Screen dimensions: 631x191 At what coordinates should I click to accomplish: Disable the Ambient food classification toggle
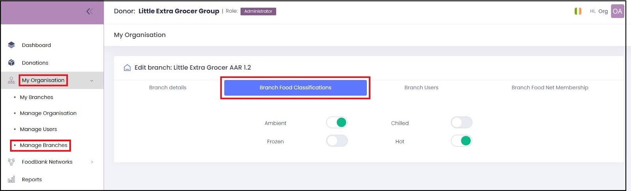337,123
